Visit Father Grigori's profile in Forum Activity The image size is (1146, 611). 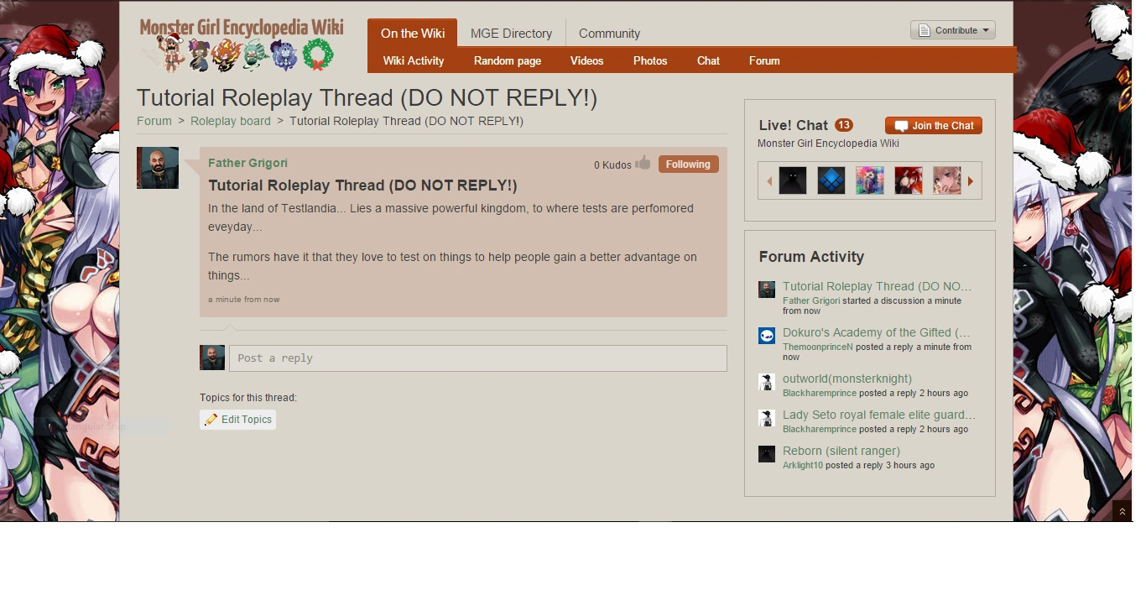click(x=811, y=300)
